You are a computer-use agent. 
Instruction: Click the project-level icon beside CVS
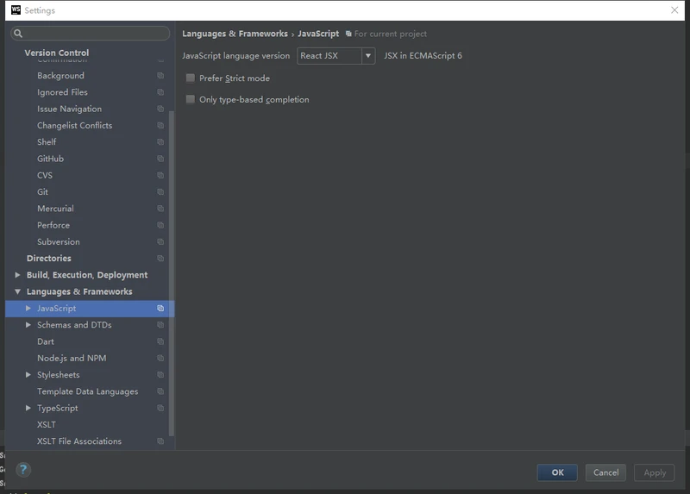pyautogui.click(x=160, y=176)
